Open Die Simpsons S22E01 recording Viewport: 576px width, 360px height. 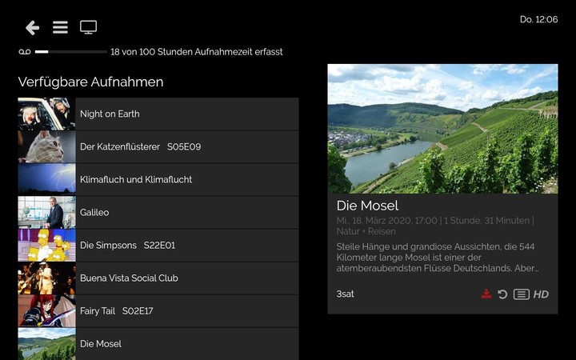(x=158, y=245)
